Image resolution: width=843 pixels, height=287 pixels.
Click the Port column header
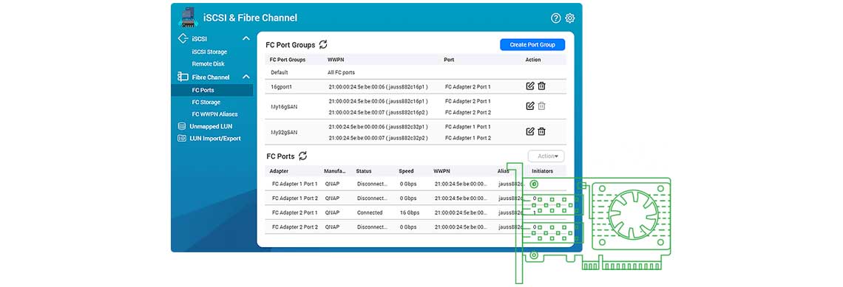(449, 60)
